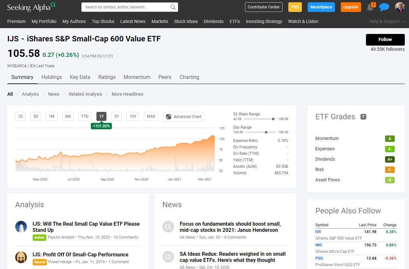
Task: Expand the Help & Support dropdown
Action: point(387,21)
